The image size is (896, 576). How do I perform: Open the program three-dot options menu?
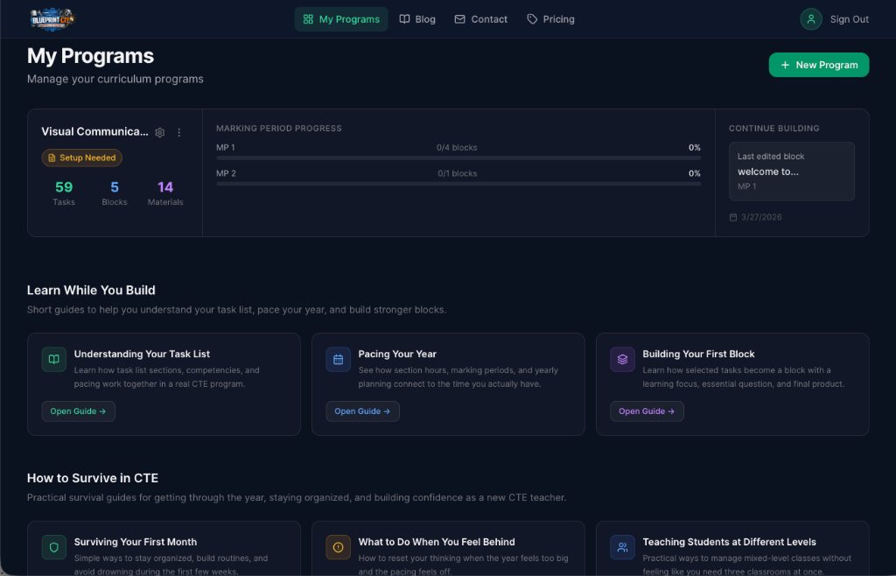pyautogui.click(x=178, y=132)
